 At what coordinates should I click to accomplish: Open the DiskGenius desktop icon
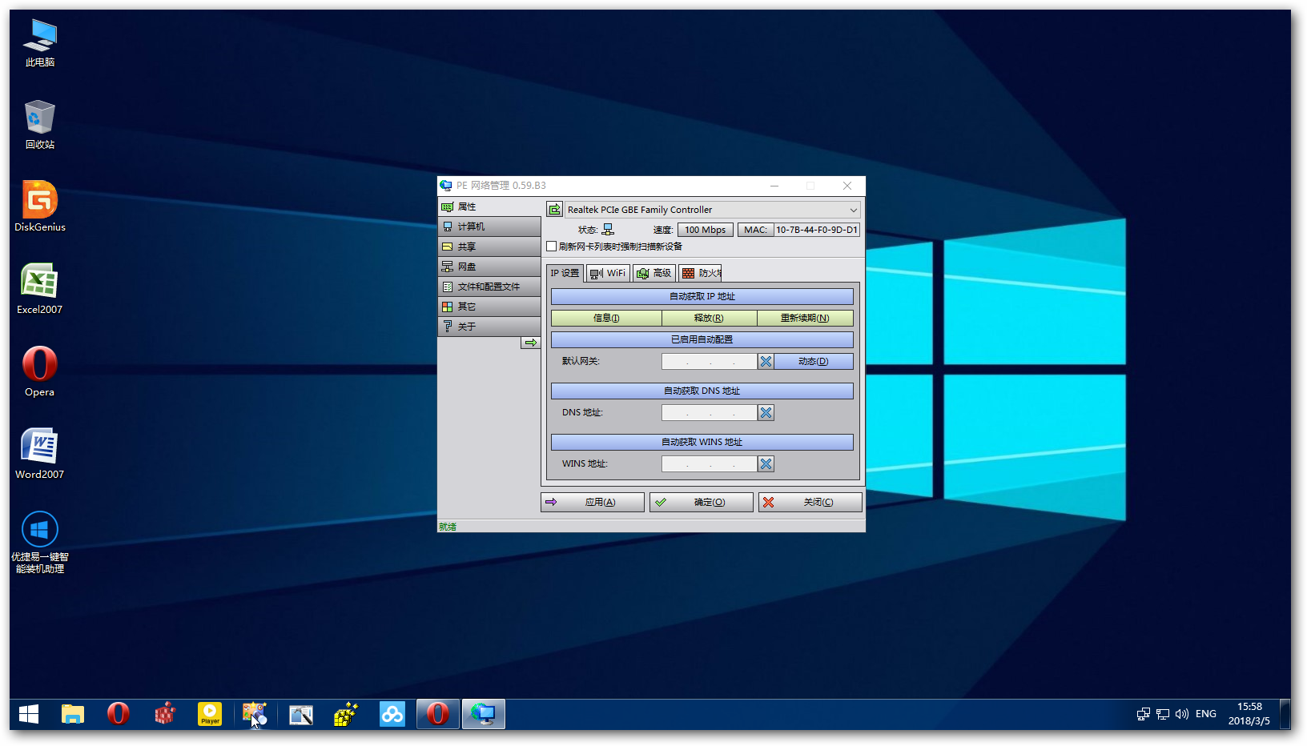(x=39, y=207)
